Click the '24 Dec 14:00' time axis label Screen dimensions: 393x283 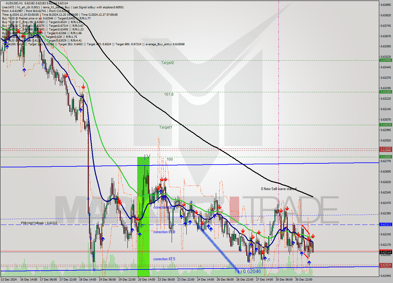206,280
